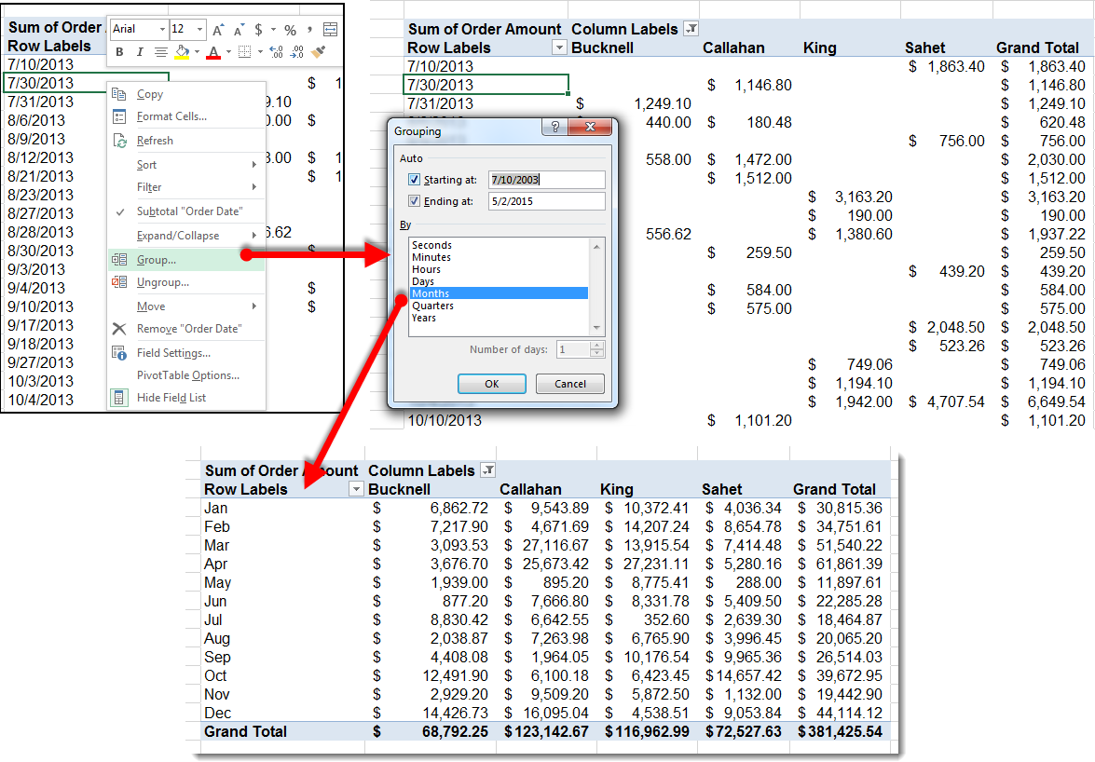
Task: Toggle Bold formatting on the mini toolbar
Action: [x=119, y=51]
